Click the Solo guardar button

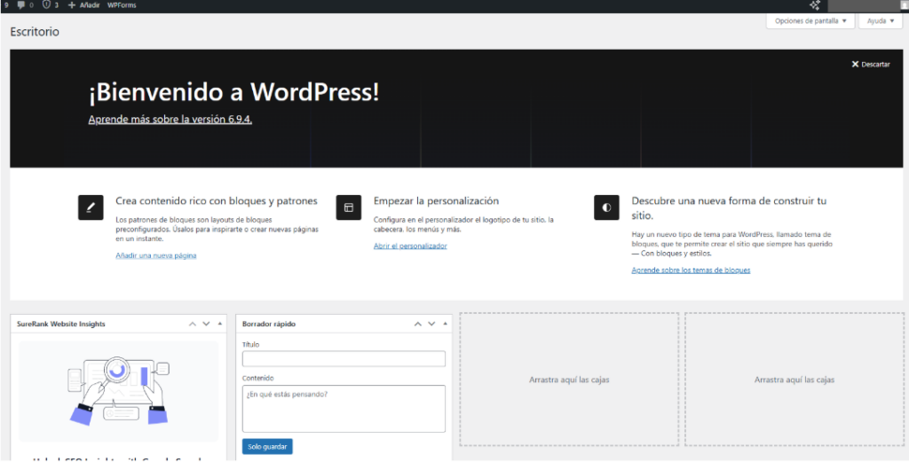[267, 447]
